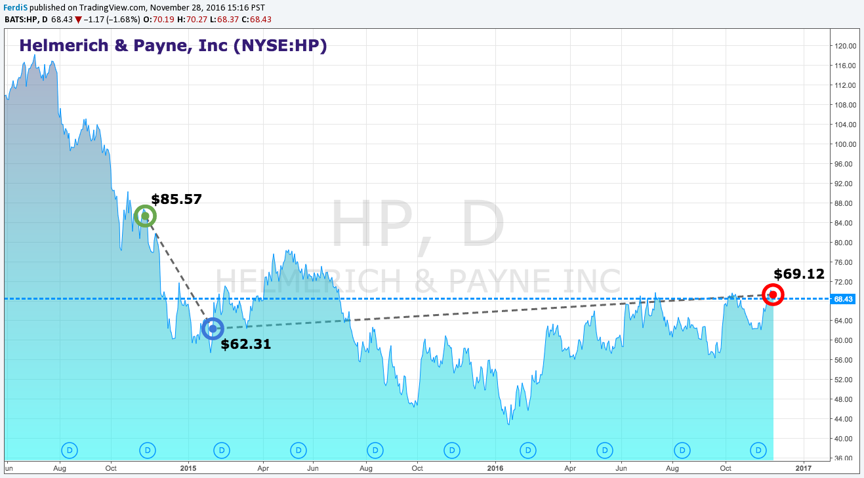Click the 2017 label on the time axis
Image resolution: width=864 pixels, height=478 pixels.
click(x=804, y=469)
